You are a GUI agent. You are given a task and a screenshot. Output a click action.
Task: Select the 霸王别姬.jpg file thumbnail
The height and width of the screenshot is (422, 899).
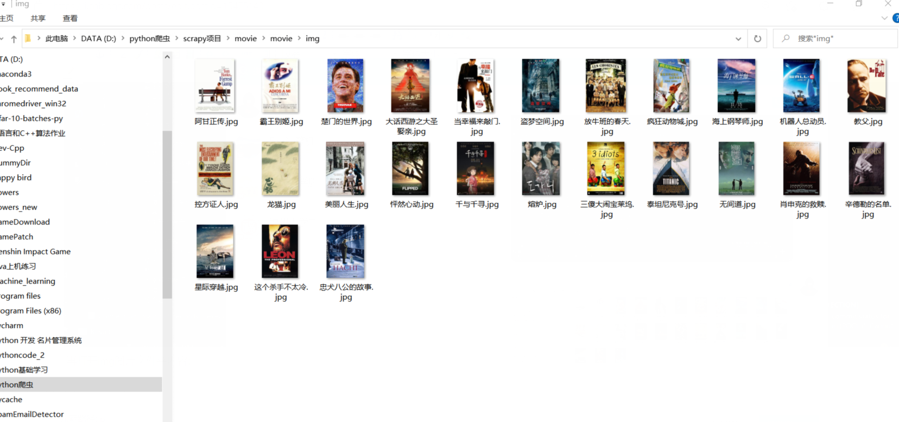[280, 86]
